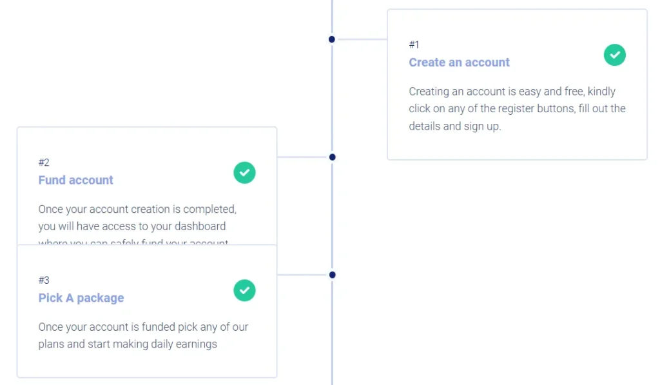Click the vertical timeline line between steps #2 and #3
660x385 pixels.
[x=332, y=216]
